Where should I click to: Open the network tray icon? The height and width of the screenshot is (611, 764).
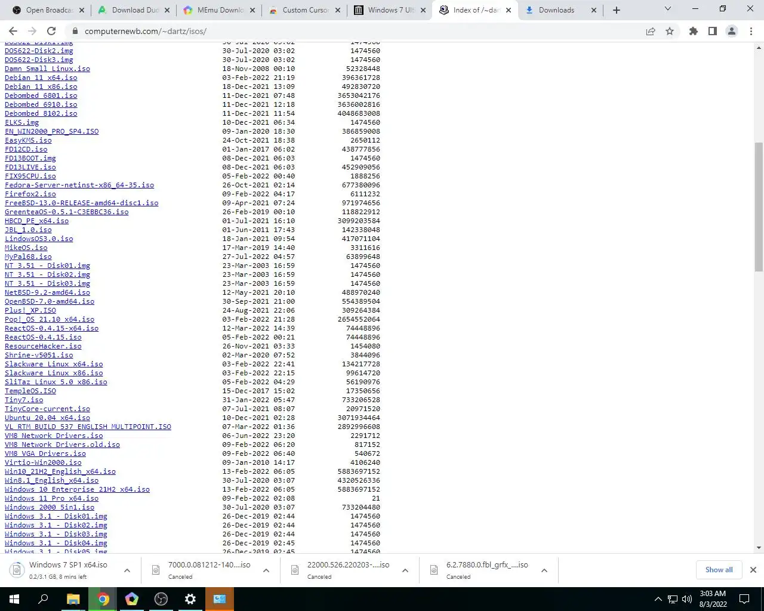[x=673, y=599]
